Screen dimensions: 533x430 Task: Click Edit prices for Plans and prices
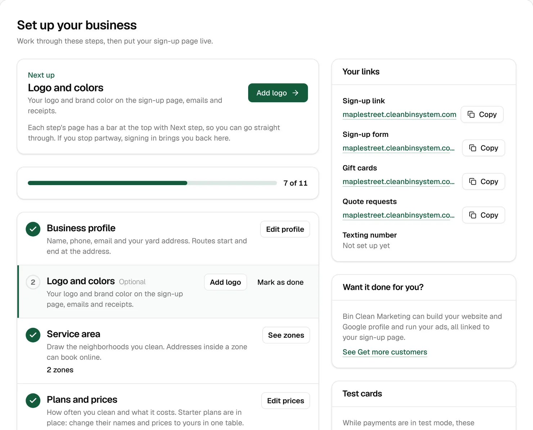pyautogui.click(x=286, y=401)
